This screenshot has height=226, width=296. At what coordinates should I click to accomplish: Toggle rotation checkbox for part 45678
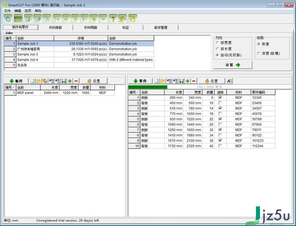[x=220, y=113]
